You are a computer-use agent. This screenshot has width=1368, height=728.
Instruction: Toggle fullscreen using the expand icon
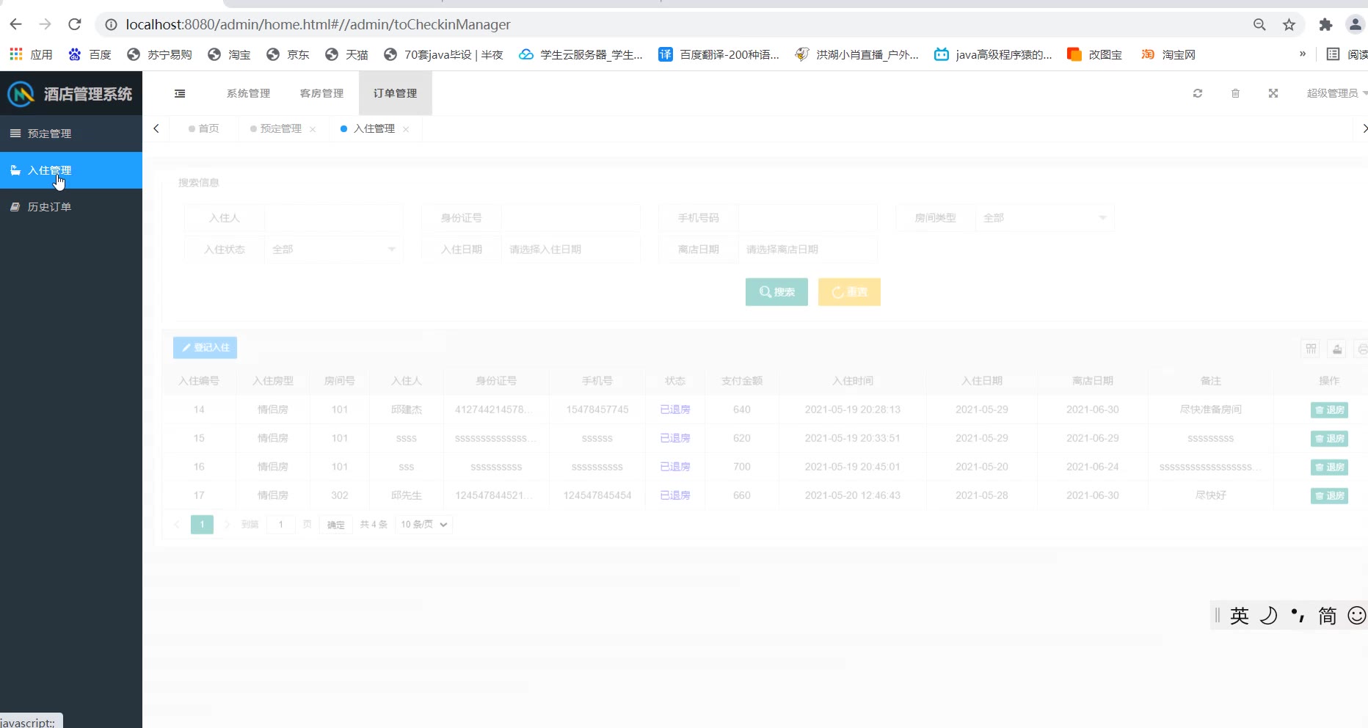(x=1273, y=93)
